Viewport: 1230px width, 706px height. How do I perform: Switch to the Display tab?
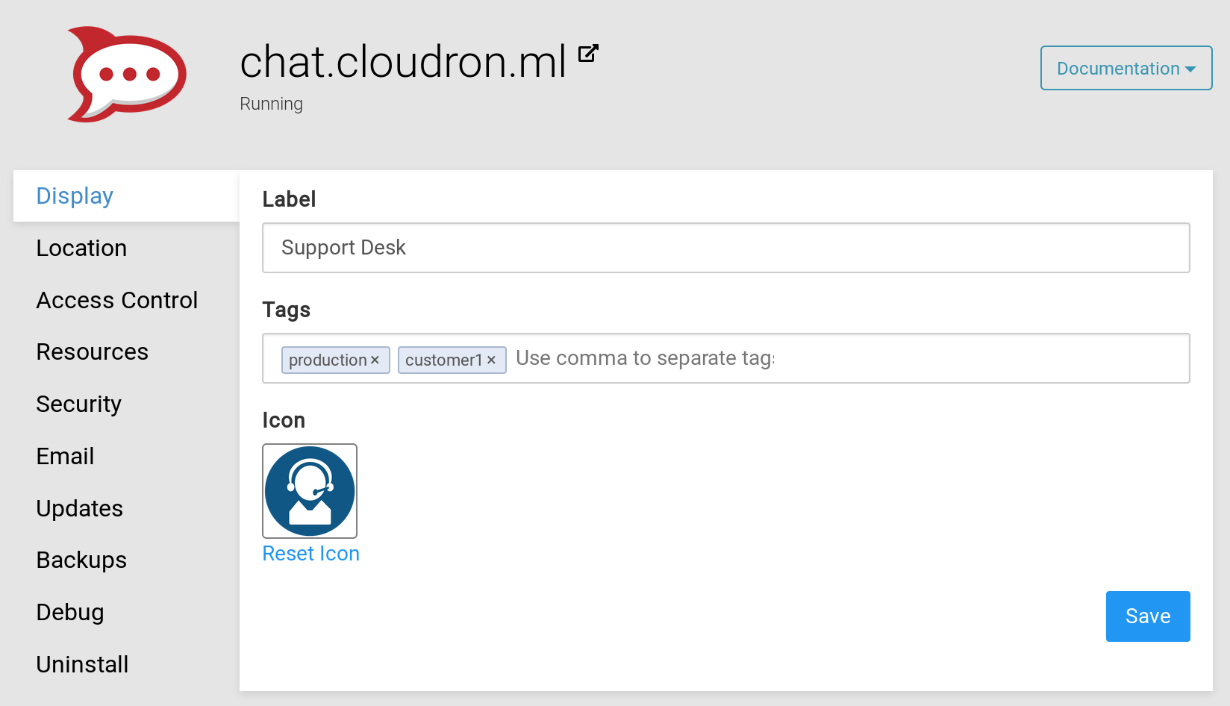coord(75,196)
